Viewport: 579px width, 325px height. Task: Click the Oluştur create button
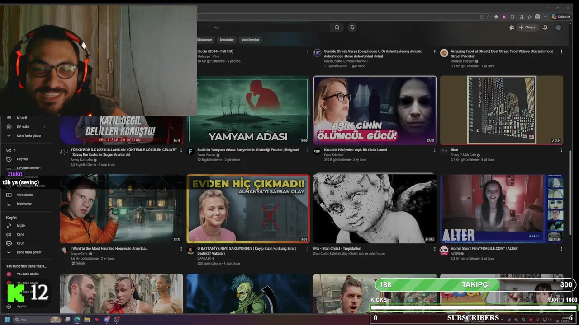527,28
